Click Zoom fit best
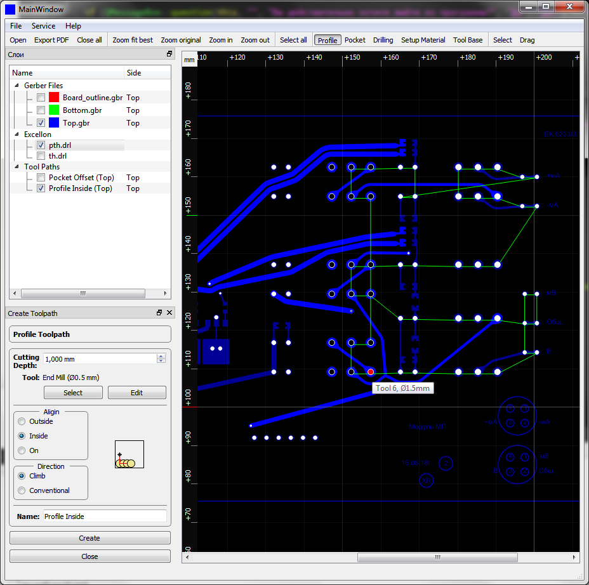The width and height of the screenshot is (589, 585). (133, 40)
